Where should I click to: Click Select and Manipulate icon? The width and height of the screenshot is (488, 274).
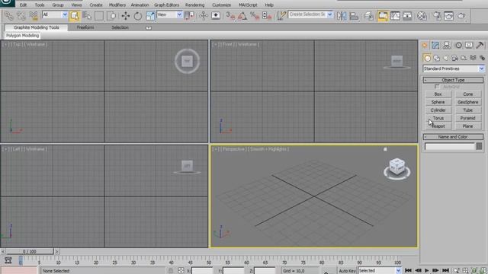[x=204, y=16]
